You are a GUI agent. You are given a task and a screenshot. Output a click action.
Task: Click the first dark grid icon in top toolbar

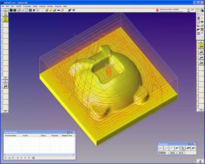(x=11, y=10)
